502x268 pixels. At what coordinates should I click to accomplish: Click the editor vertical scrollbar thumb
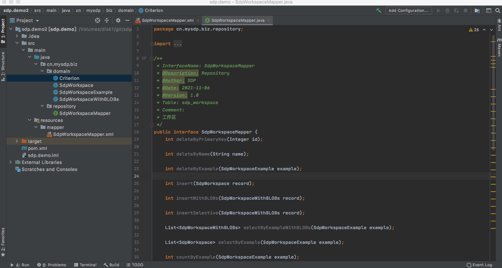493,93
